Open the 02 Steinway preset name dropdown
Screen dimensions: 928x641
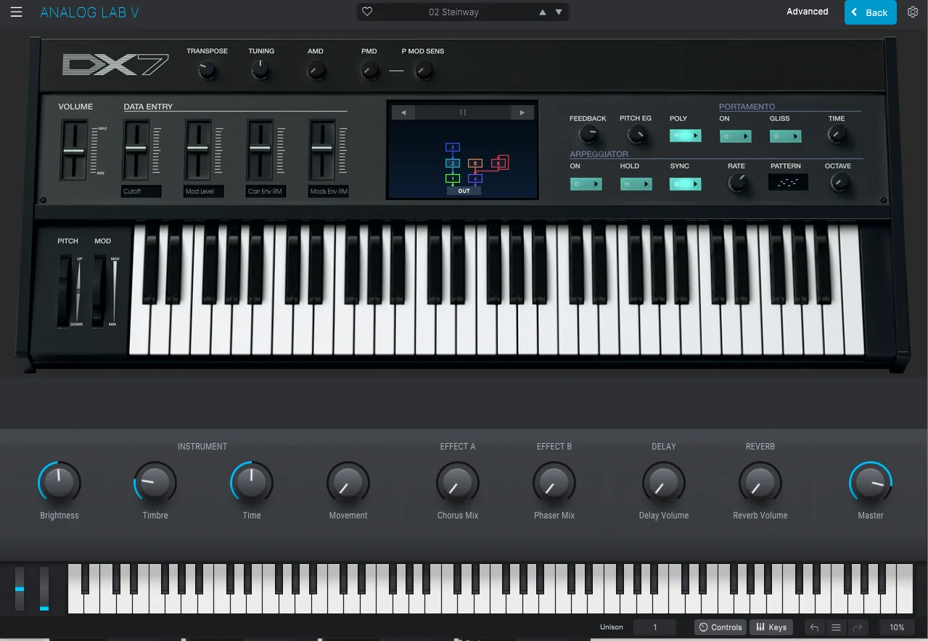tap(453, 12)
